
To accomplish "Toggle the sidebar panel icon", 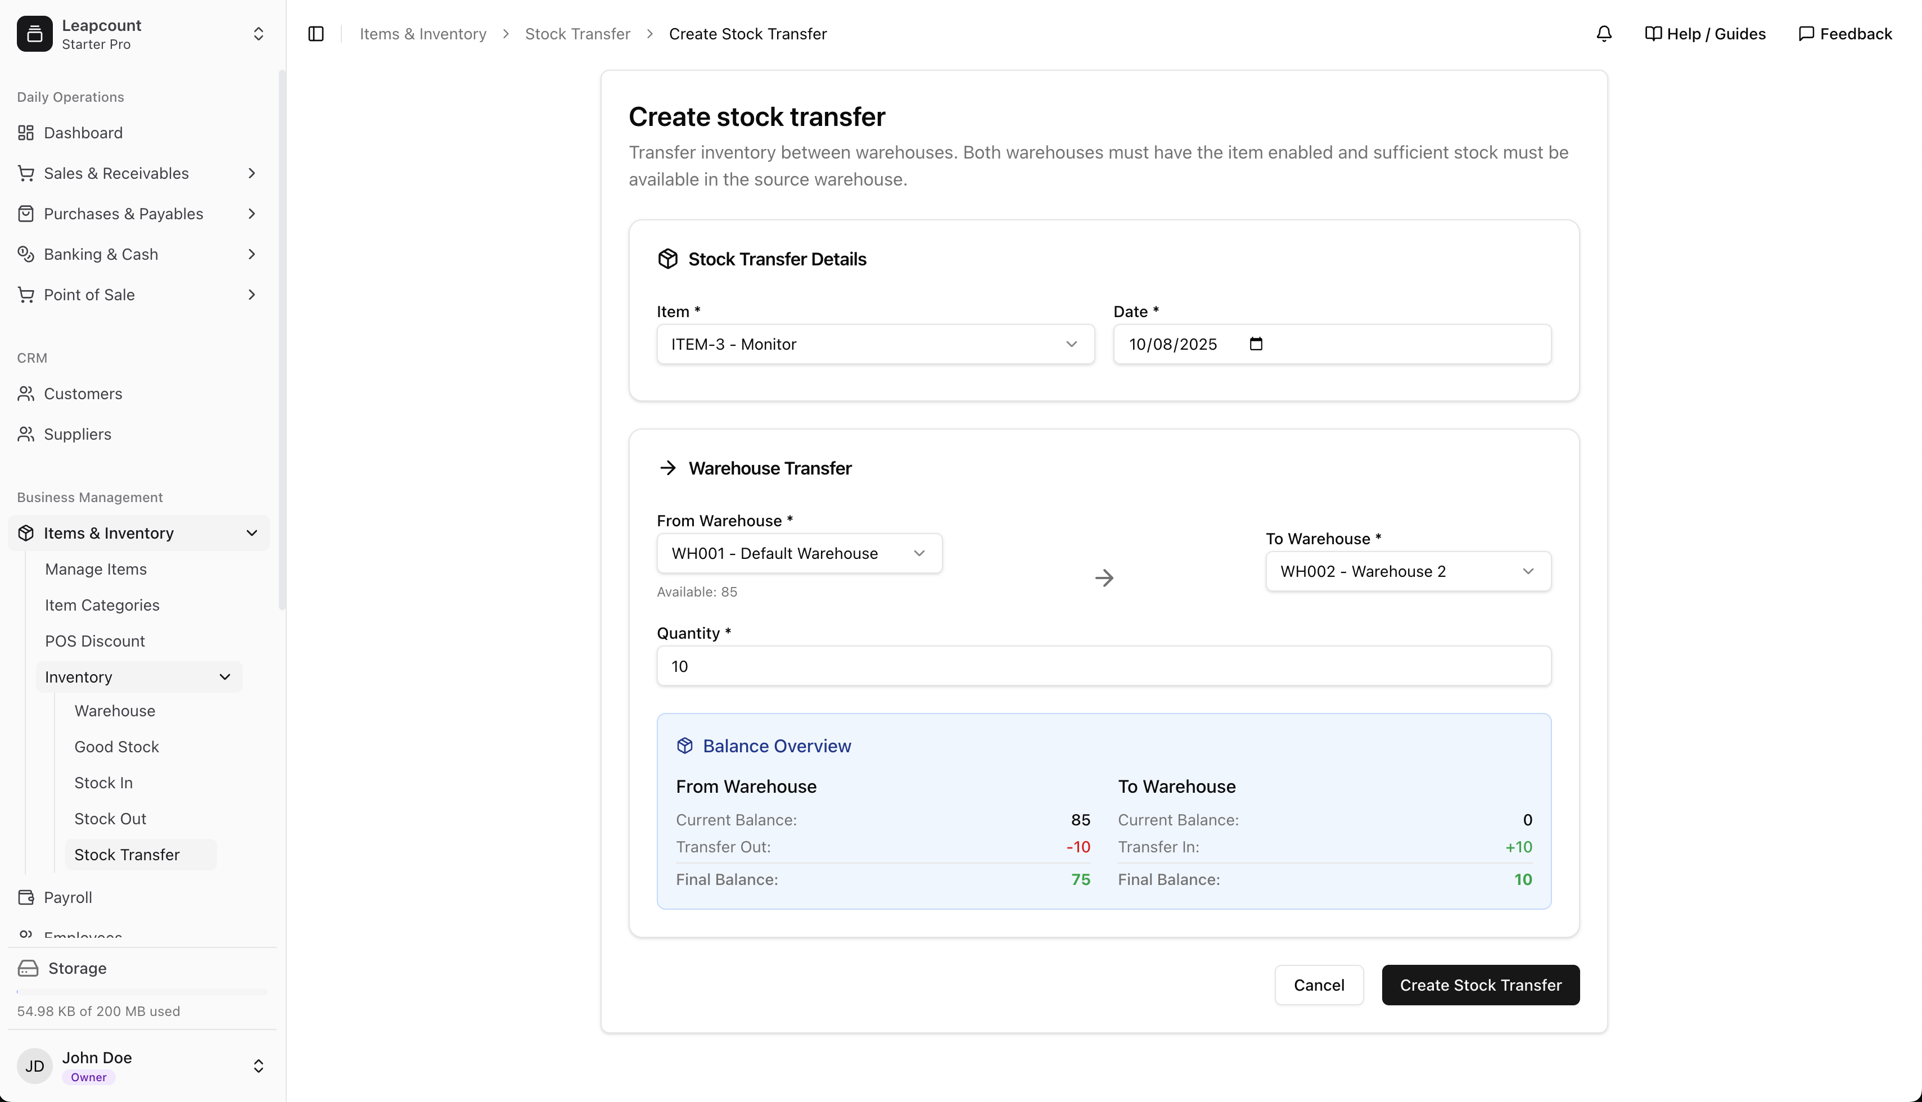I will tap(317, 34).
